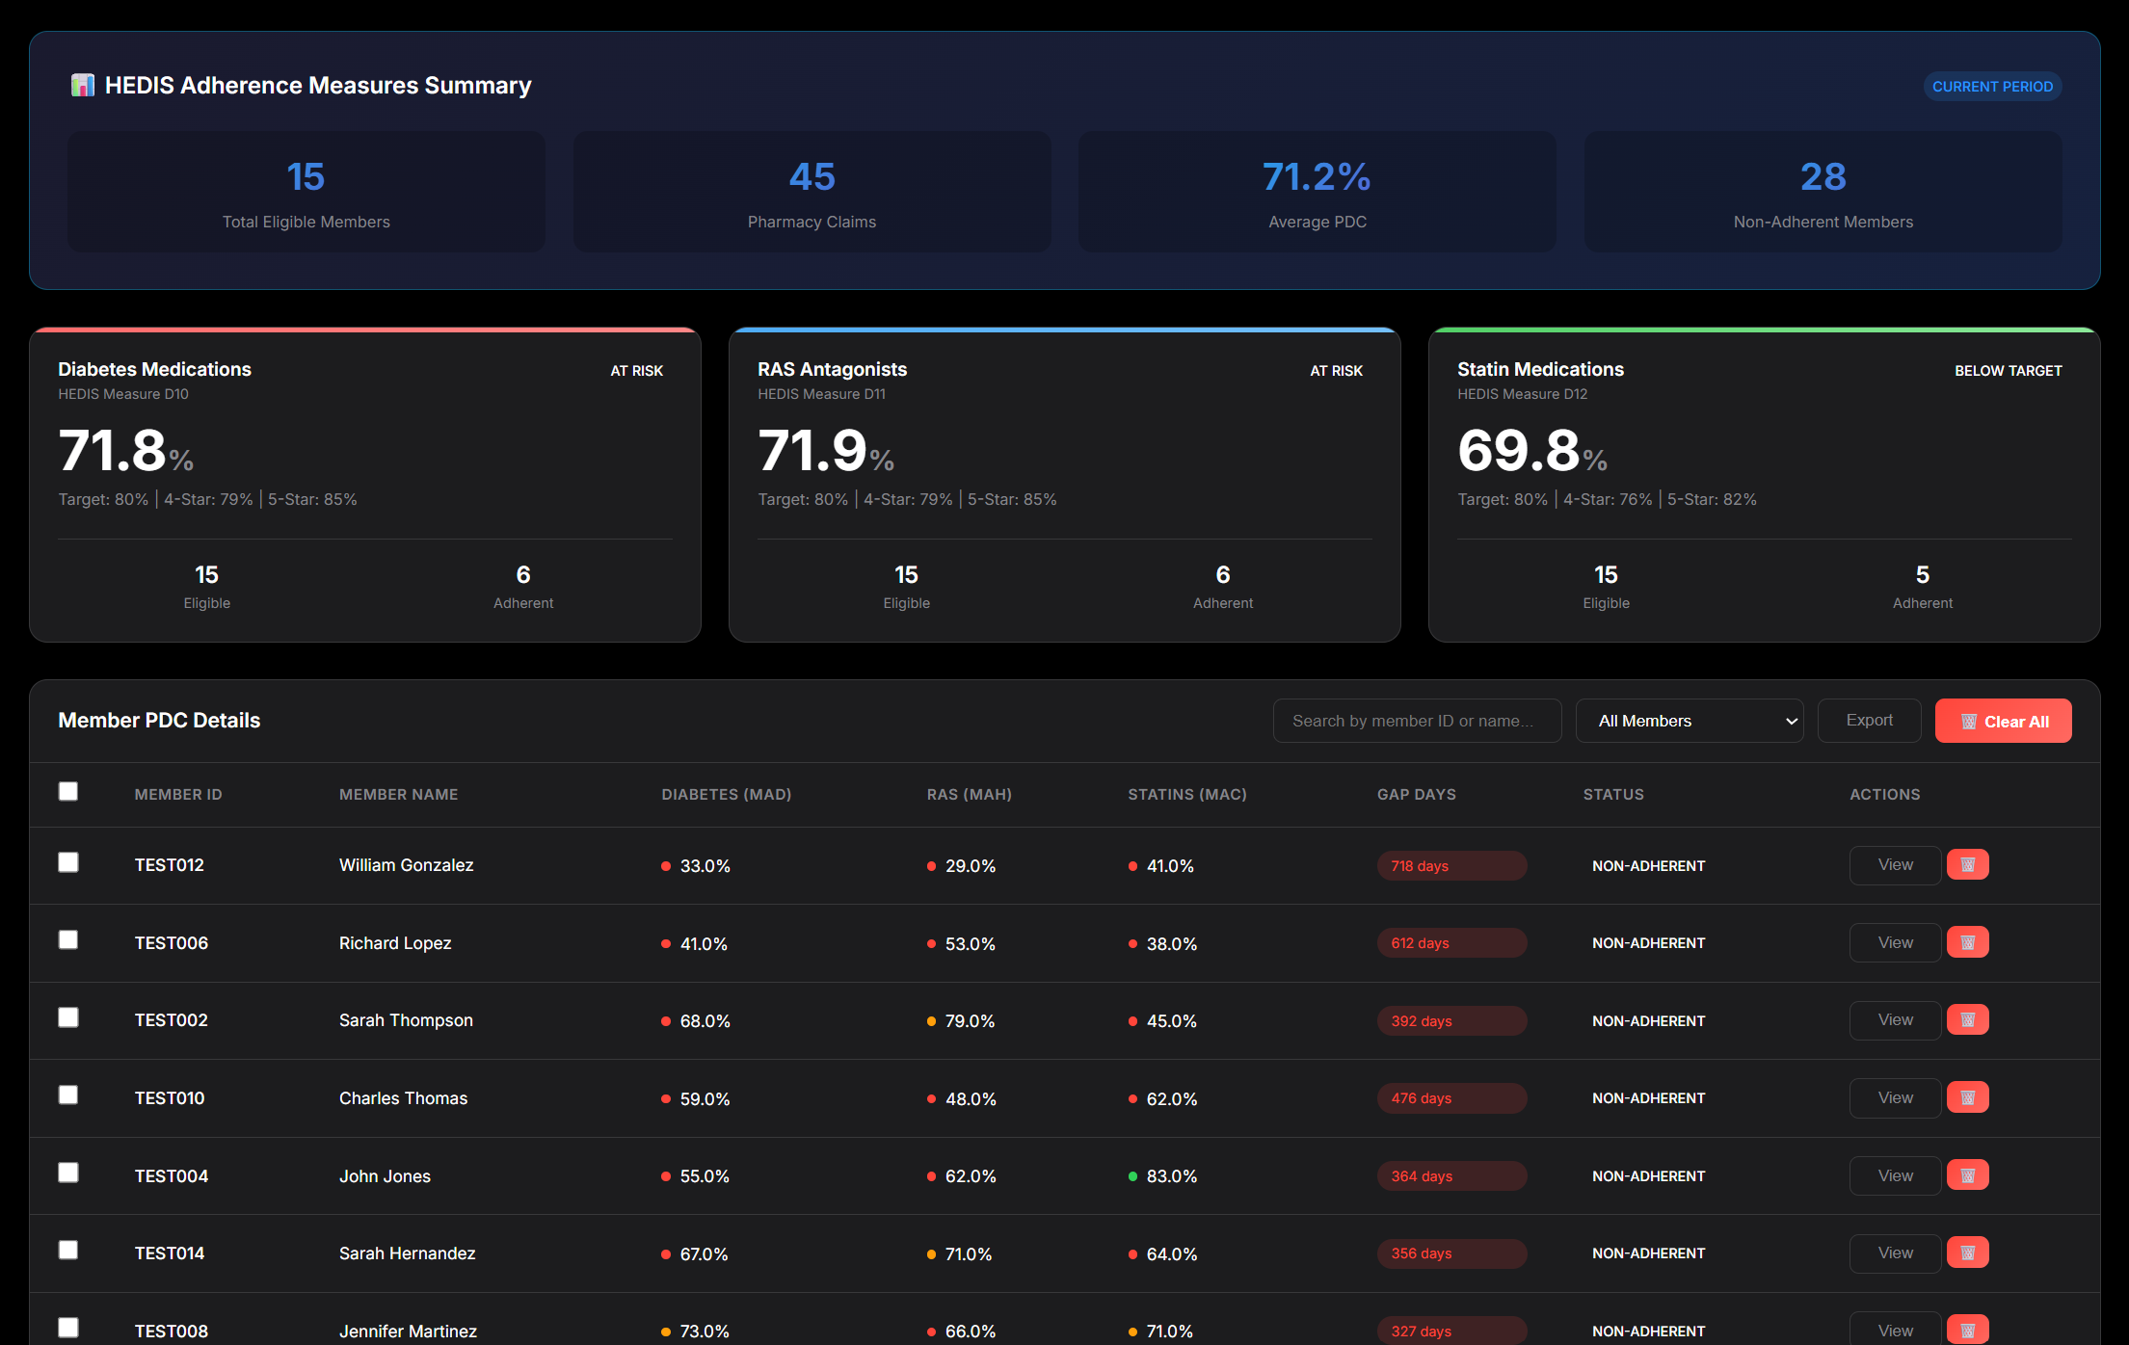Click the search by member ID field
The image size is (2129, 1345).
click(1417, 720)
